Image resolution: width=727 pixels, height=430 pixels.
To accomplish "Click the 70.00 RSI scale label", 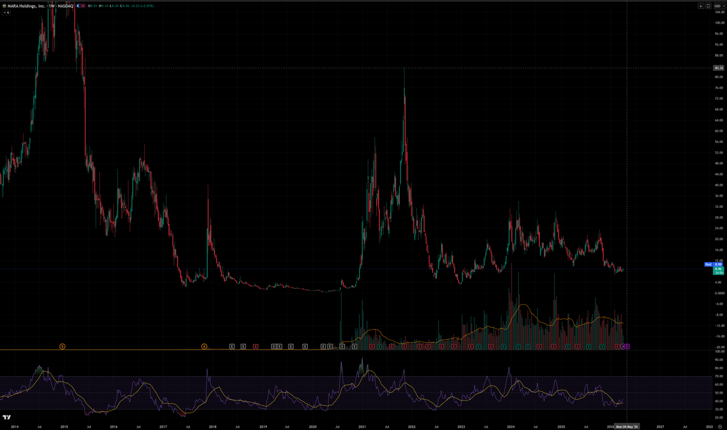I will [x=719, y=376].
